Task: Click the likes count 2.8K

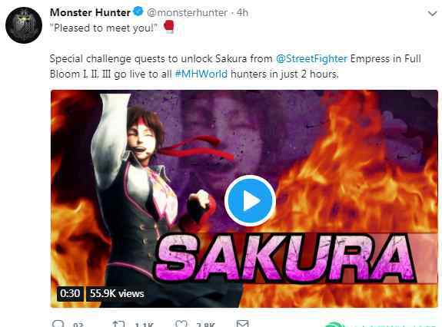Action: [206, 325]
